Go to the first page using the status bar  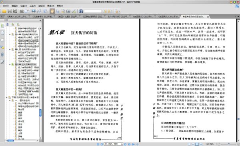[x=98, y=144]
